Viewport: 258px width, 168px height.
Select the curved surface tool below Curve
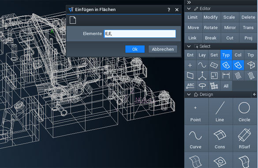click(x=196, y=160)
